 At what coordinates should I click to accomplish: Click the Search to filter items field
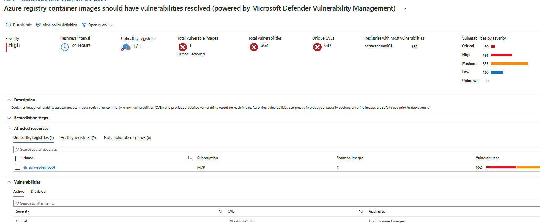(277, 203)
